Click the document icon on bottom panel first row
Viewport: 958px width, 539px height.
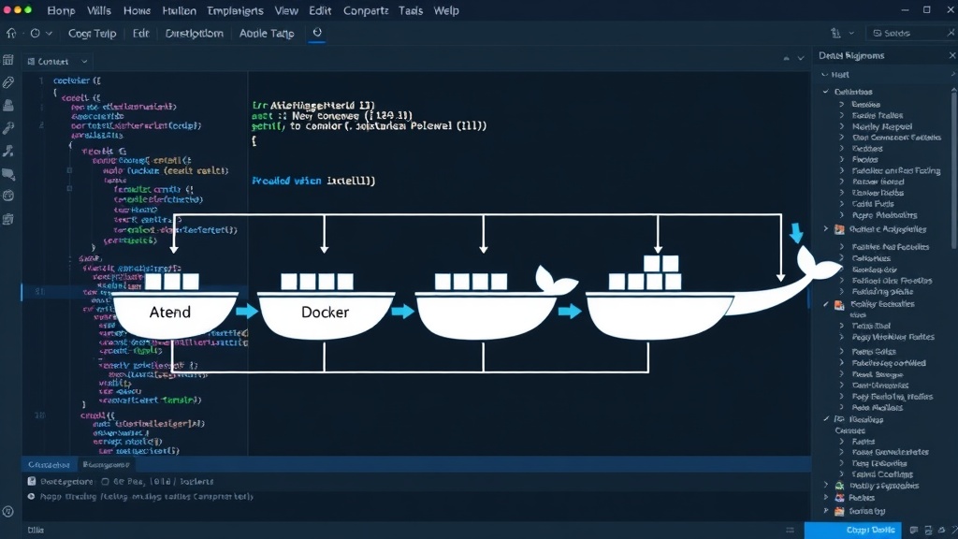31,482
